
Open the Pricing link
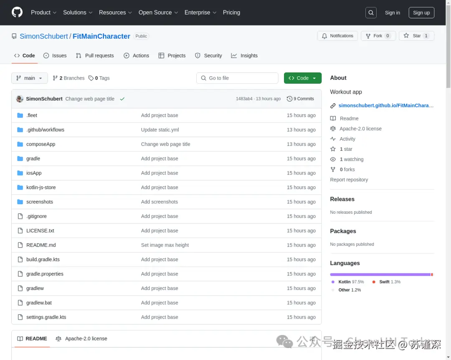pyautogui.click(x=231, y=12)
